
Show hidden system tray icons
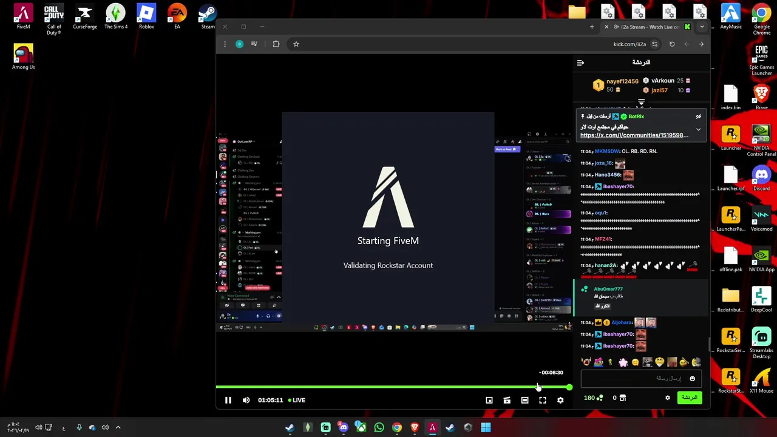tap(118, 427)
